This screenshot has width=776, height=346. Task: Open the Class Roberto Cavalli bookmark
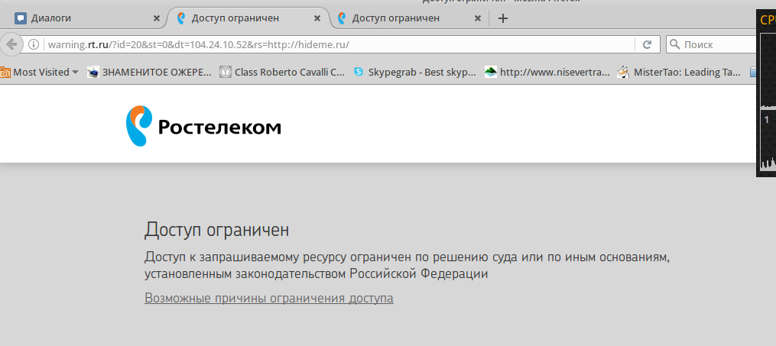[282, 72]
